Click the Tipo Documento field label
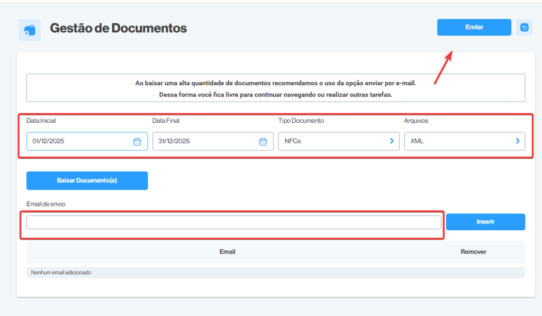542x316 pixels. (x=301, y=121)
